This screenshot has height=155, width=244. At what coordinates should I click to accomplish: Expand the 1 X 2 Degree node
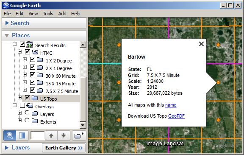click(x=25, y=59)
